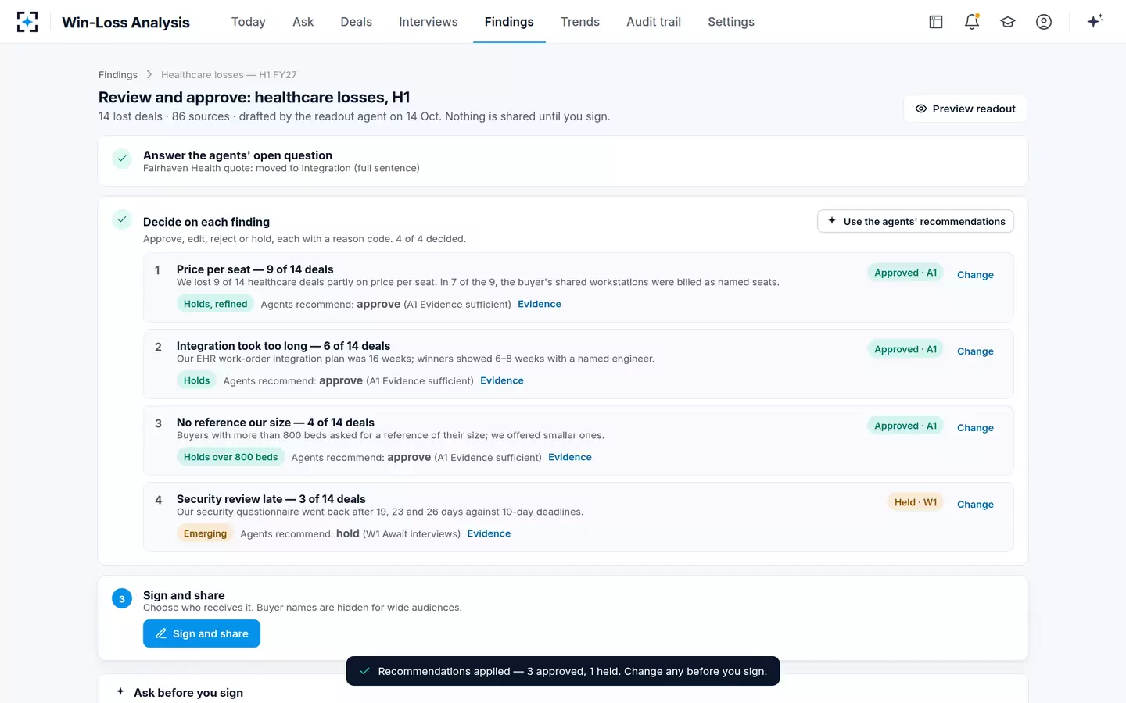This screenshot has width=1126, height=703.
Task: Change decision for Integration took too long finding
Action: pos(975,351)
